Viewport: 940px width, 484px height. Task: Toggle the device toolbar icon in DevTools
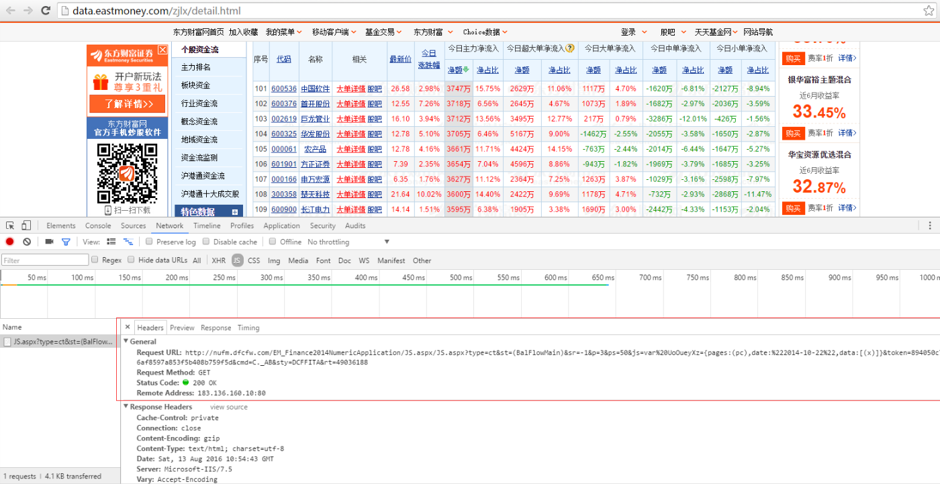click(26, 226)
